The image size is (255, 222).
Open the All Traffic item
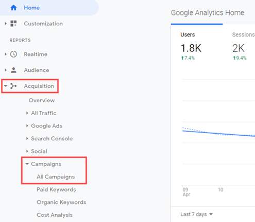44,113
